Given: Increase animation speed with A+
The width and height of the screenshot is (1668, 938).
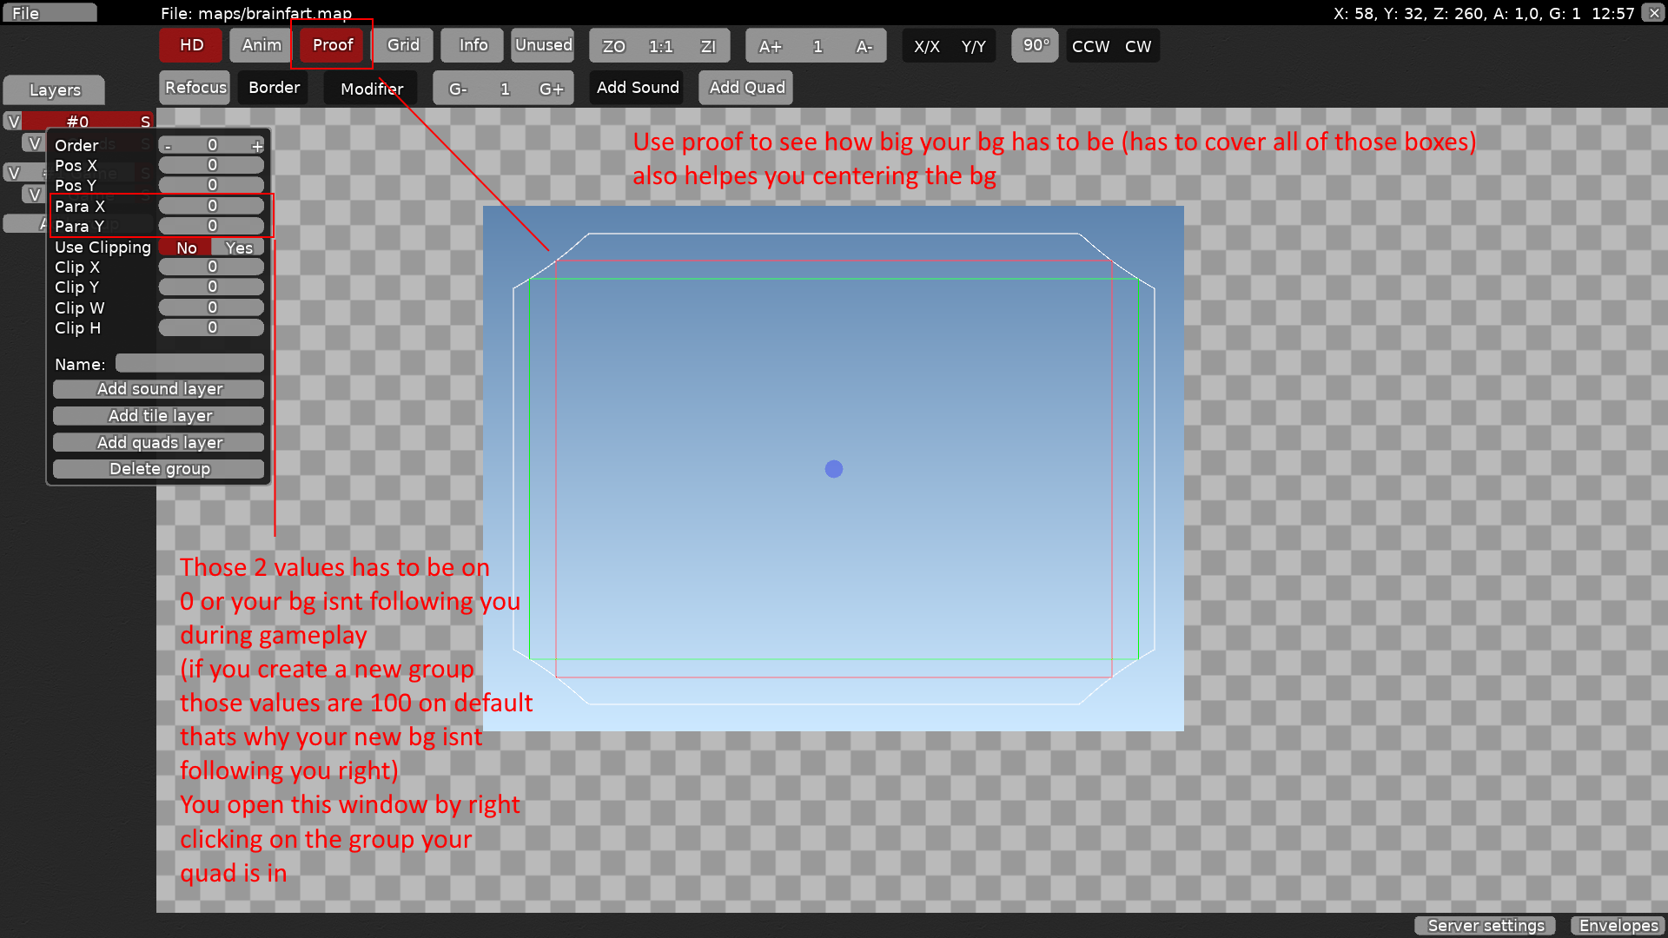Looking at the screenshot, I should 770,46.
